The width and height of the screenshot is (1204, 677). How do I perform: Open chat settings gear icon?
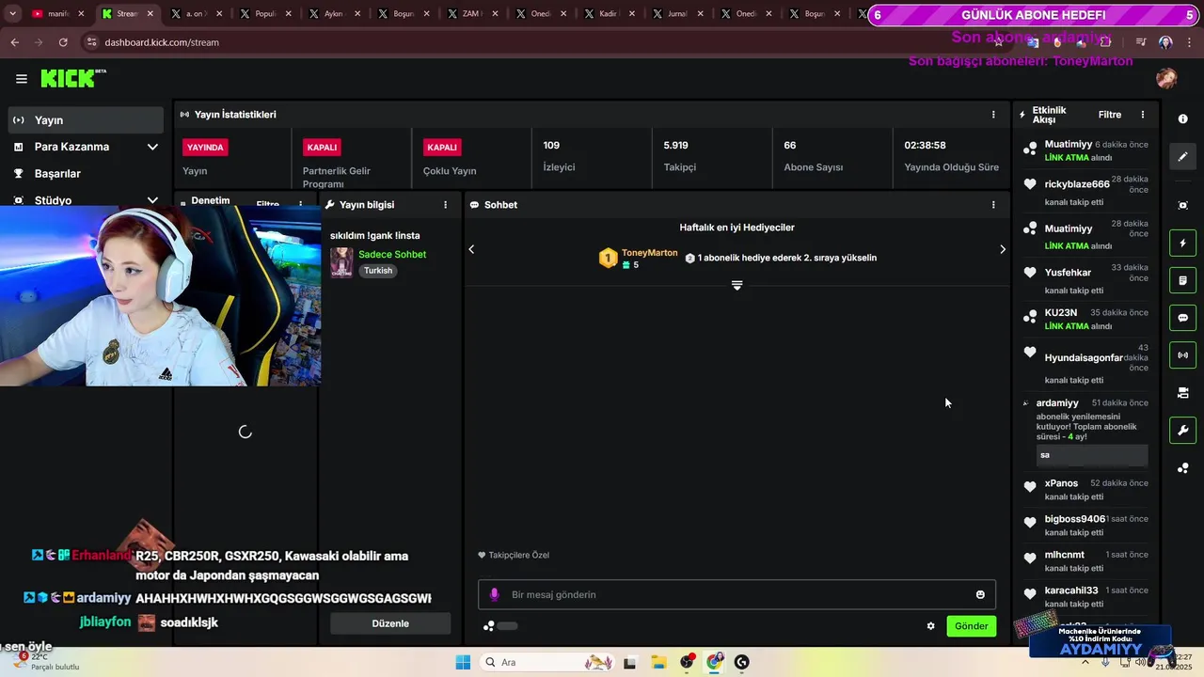click(x=931, y=626)
